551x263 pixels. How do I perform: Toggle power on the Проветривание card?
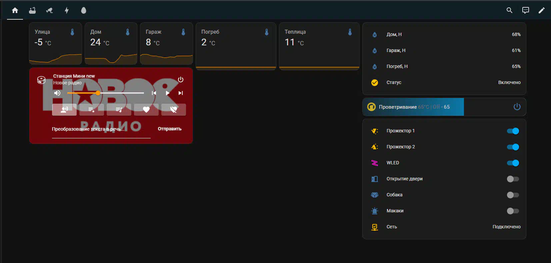[517, 107]
